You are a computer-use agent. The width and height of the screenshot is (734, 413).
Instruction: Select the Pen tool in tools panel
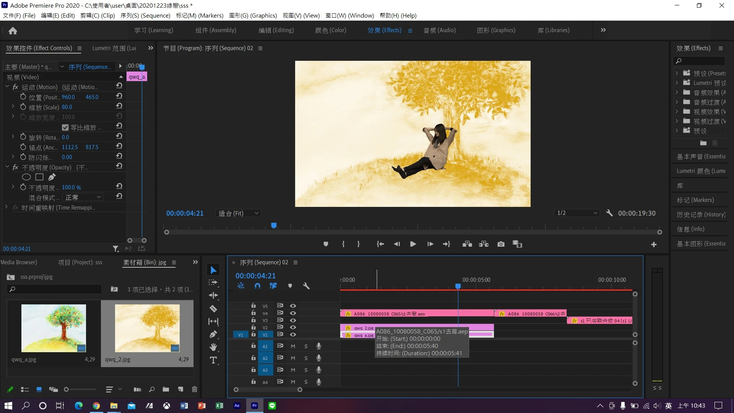pyautogui.click(x=213, y=335)
